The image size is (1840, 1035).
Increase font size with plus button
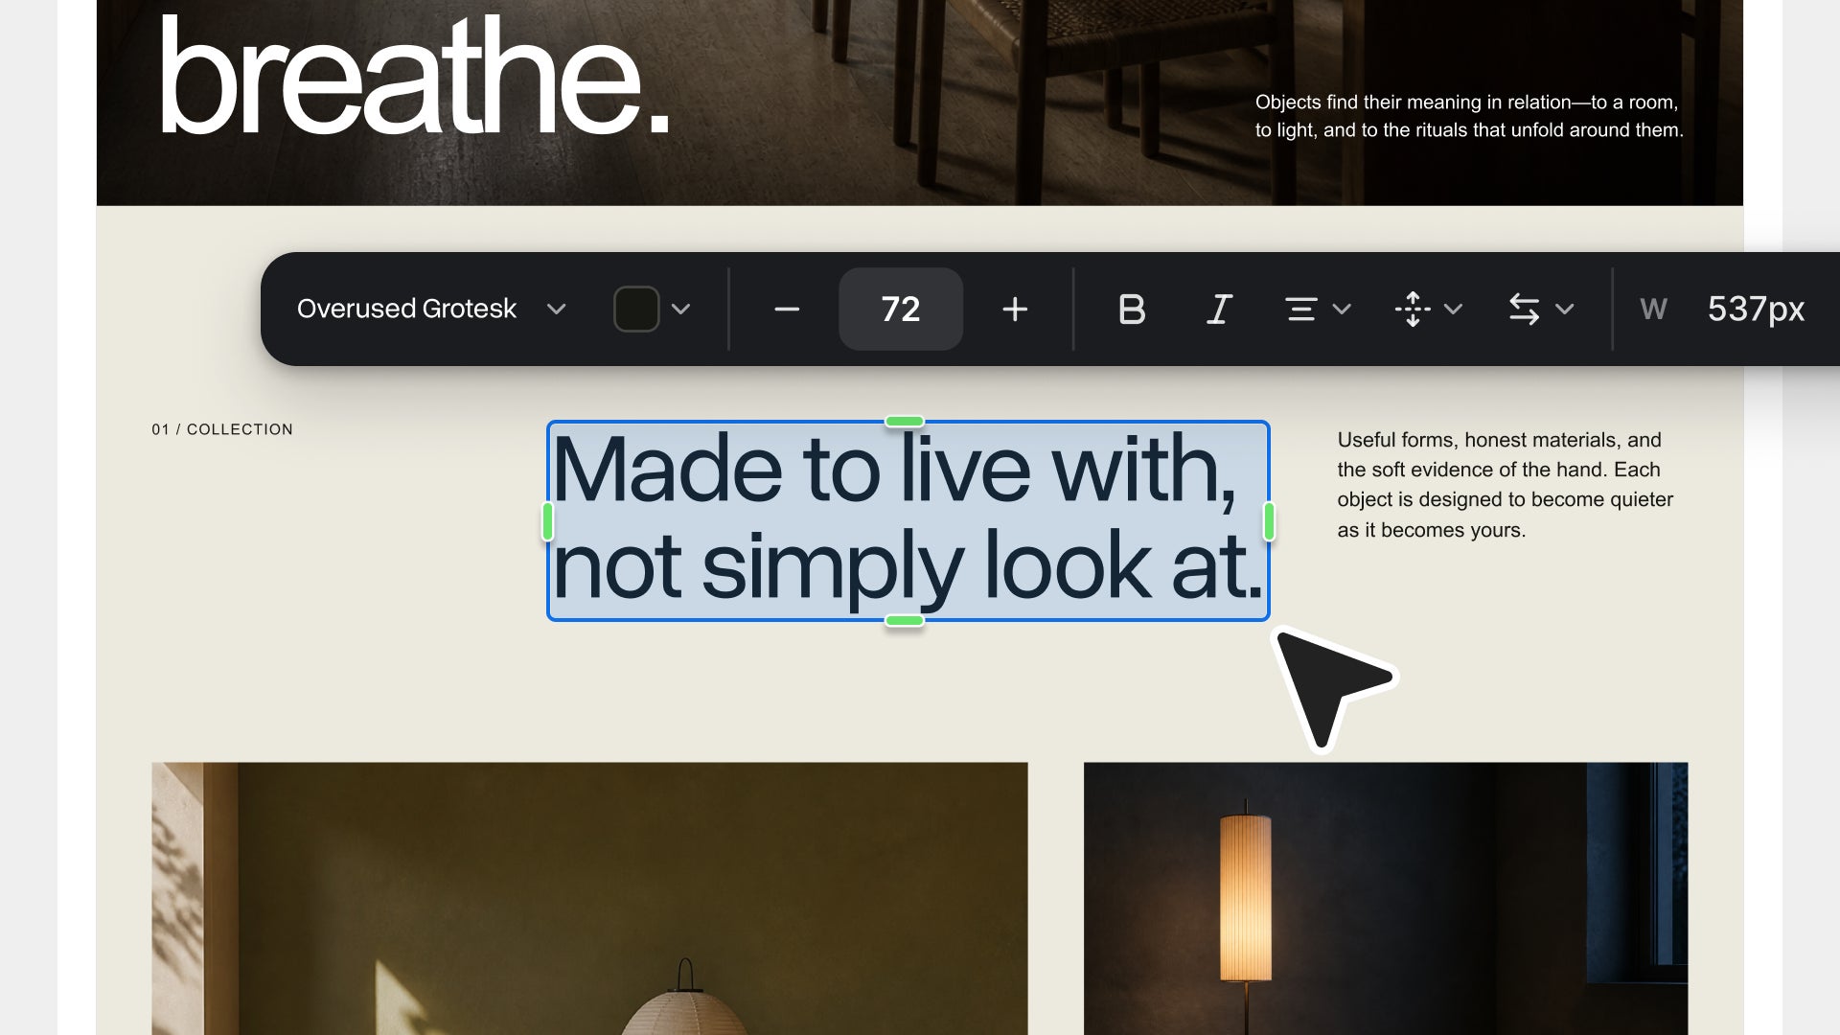[x=1015, y=309]
